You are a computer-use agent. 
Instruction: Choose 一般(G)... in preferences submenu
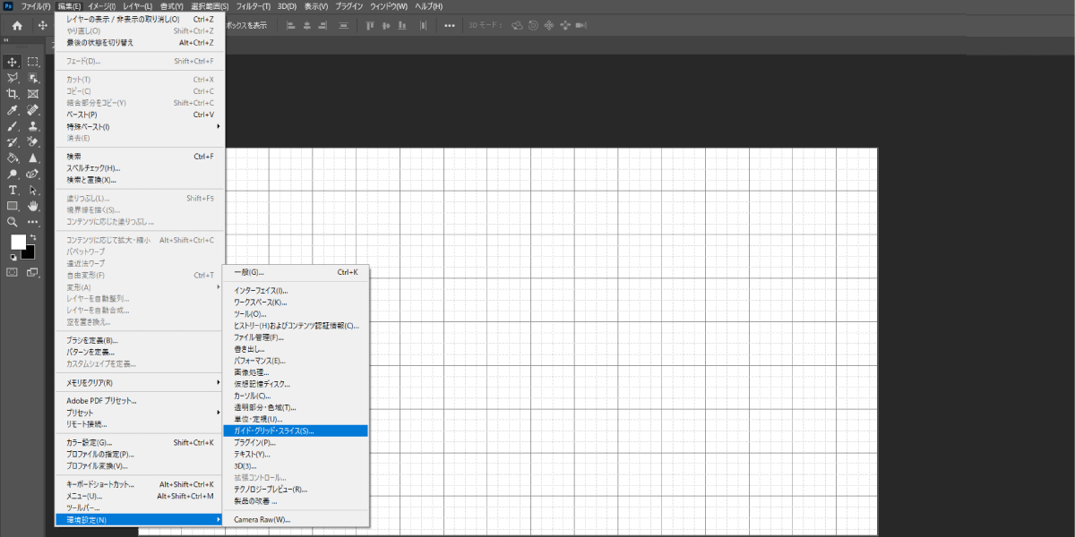tap(296, 272)
